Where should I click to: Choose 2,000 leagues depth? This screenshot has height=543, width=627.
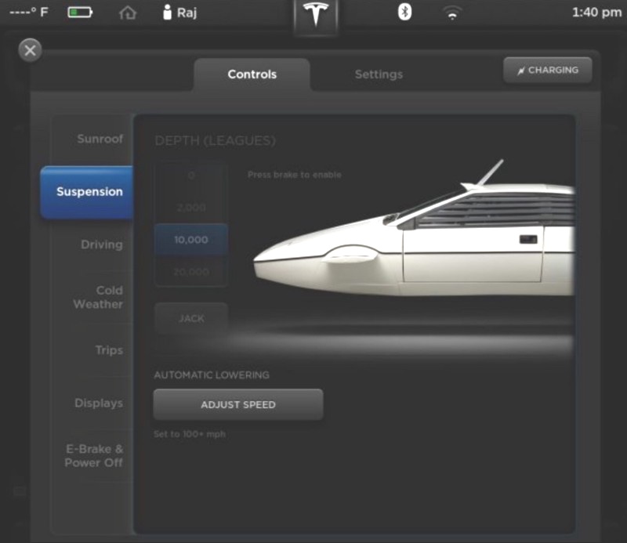point(190,207)
